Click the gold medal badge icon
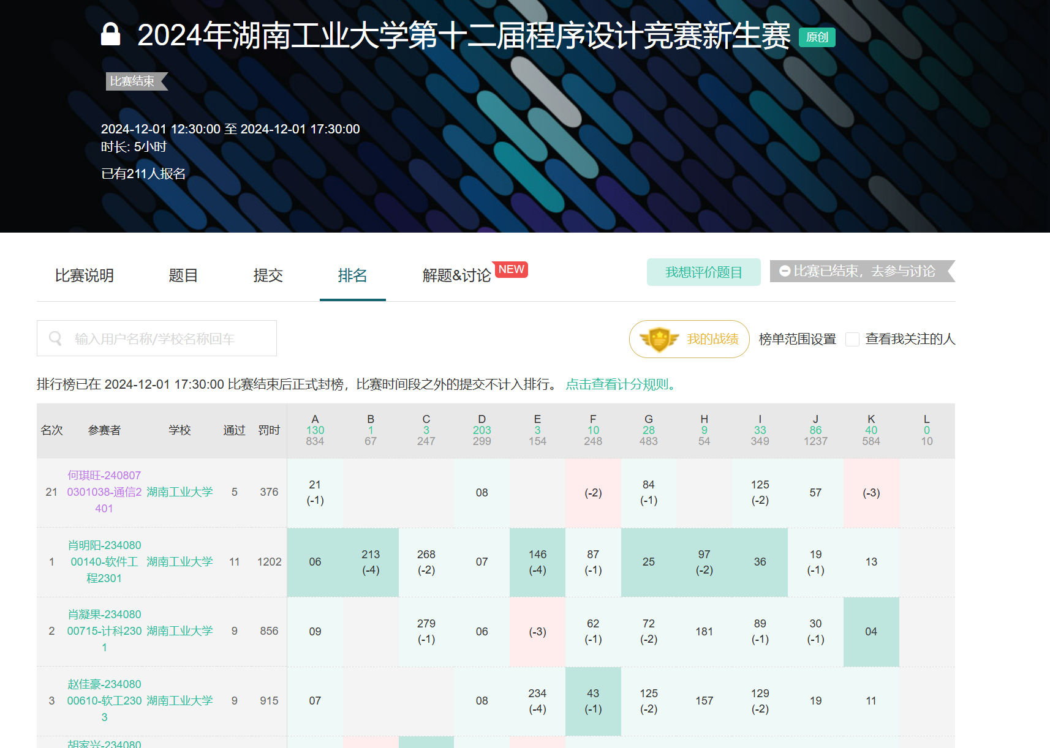The image size is (1050, 748). point(659,339)
